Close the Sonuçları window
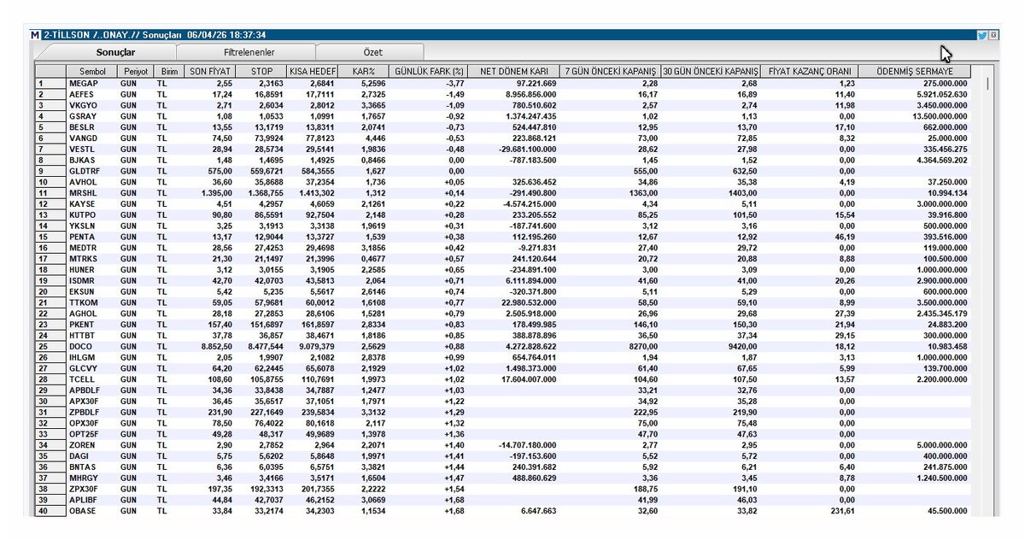The height and width of the screenshot is (540, 1025). coord(993,35)
